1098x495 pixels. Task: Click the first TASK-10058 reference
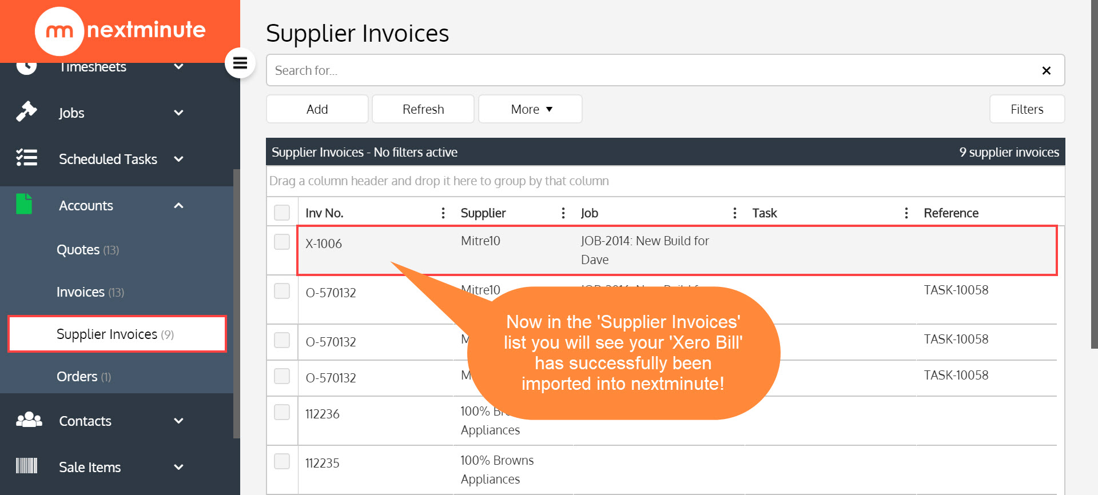pos(956,290)
